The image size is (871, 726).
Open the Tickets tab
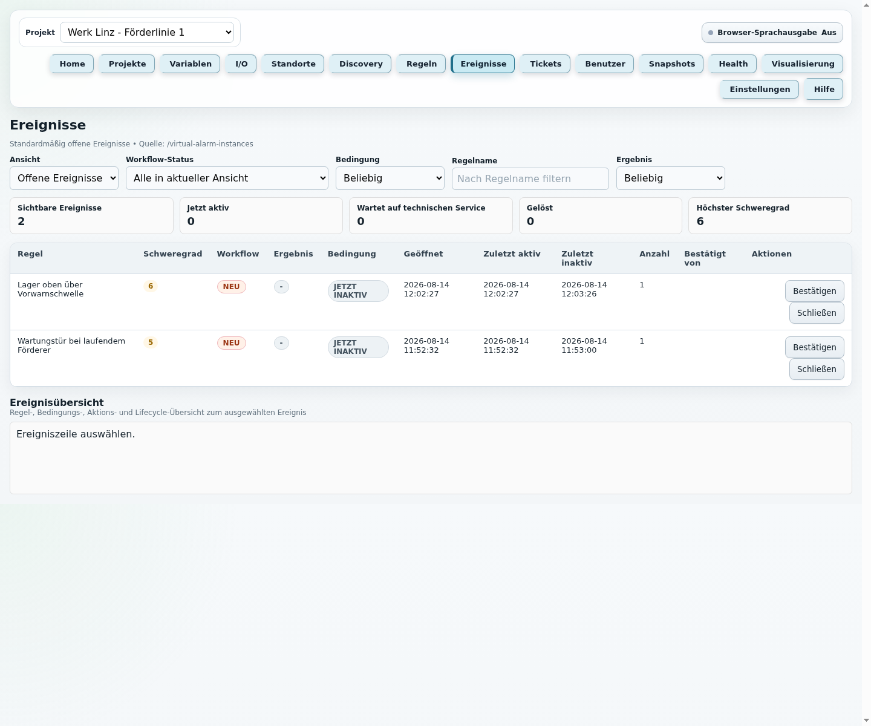click(x=546, y=64)
